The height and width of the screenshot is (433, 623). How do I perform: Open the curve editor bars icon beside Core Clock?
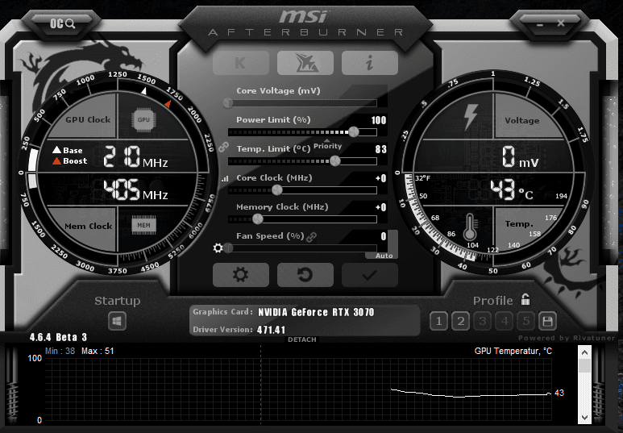[226, 178]
